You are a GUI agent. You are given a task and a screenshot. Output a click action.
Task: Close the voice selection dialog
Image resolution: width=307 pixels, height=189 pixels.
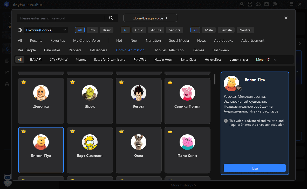(x=286, y=18)
